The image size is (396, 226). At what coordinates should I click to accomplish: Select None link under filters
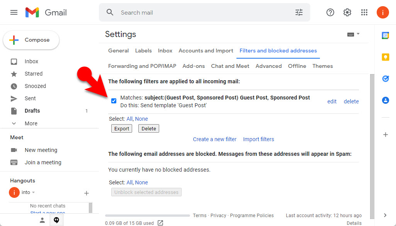tap(141, 119)
